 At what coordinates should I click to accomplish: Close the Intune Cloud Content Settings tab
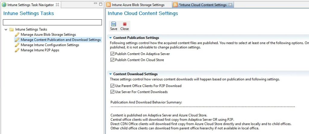click(230, 5)
